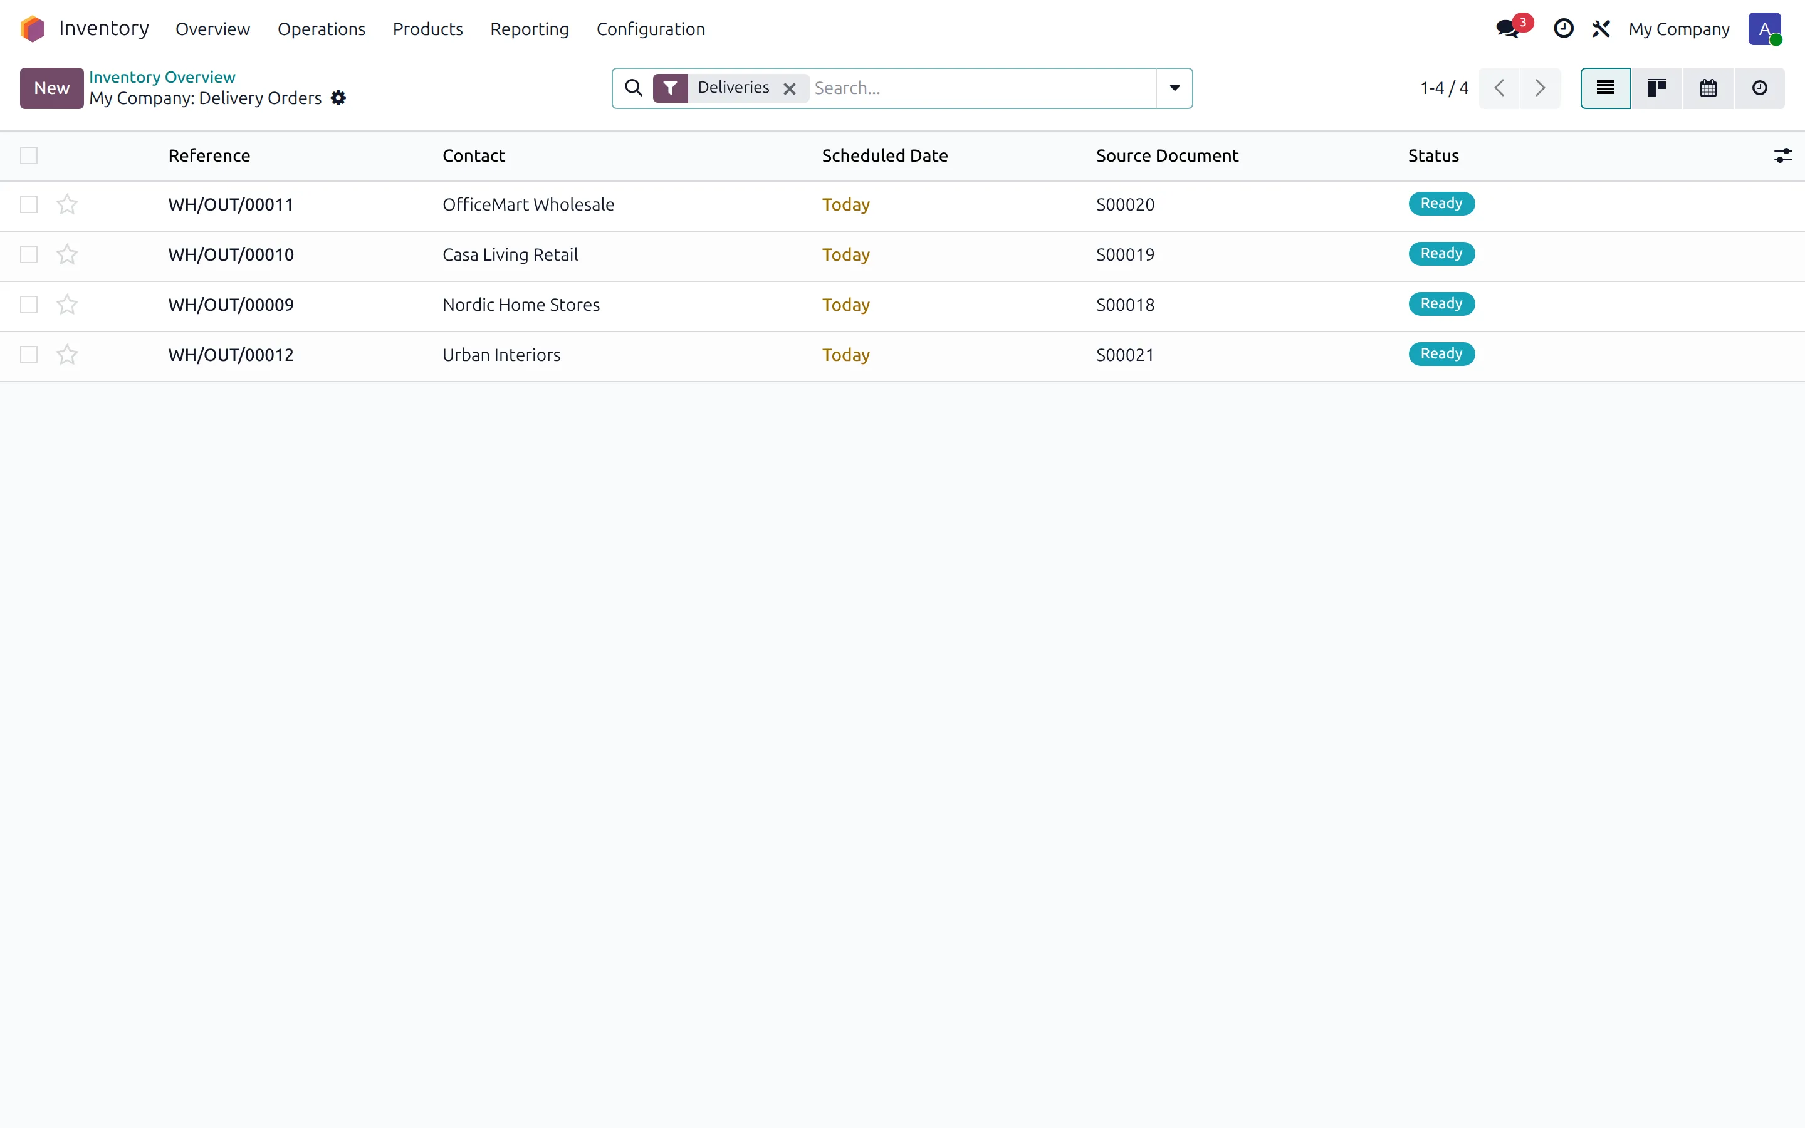The width and height of the screenshot is (1805, 1128).
Task: Click the 1-4 / 4 pager counter
Action: pyautogui.click(x=1444, y=88)
